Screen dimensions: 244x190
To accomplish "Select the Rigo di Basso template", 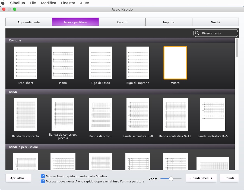I will tap(100, 63).
